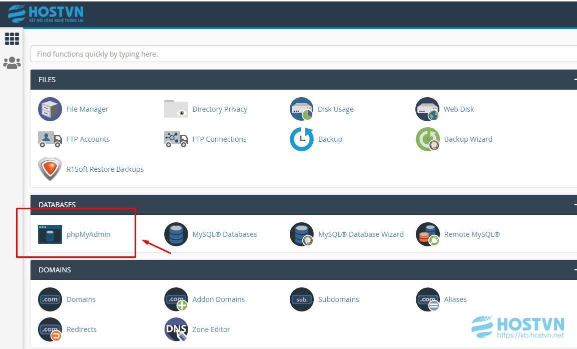The width and height of the screenshot is (577, 349).
Task: Click the phpMyAdmin window icon
Action: (50, 234)
